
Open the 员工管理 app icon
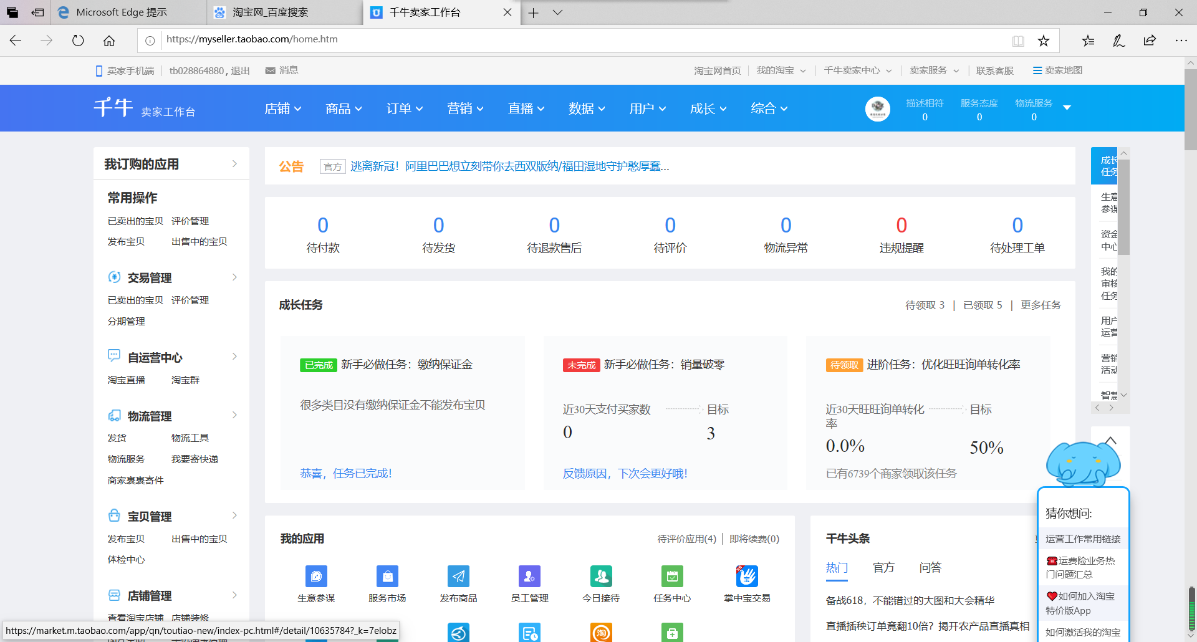(529, 577)
